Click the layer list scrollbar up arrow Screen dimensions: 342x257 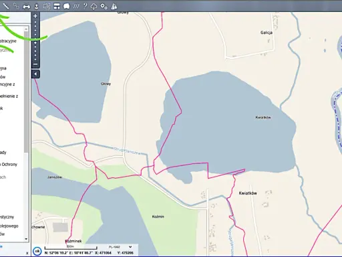(x=26, y=29)
